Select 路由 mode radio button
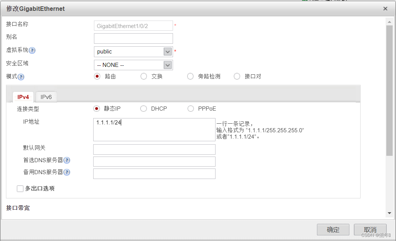The height and width of the screenshot is (241, 396). click(x=97, y=76)
